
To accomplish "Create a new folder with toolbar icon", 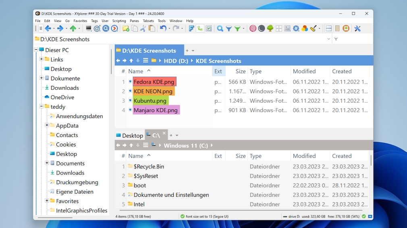I will pos(126,28).
